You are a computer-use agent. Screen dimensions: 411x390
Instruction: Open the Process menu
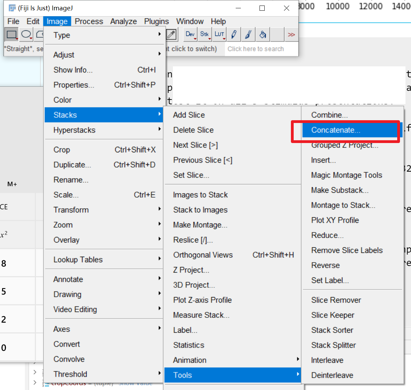89,21
